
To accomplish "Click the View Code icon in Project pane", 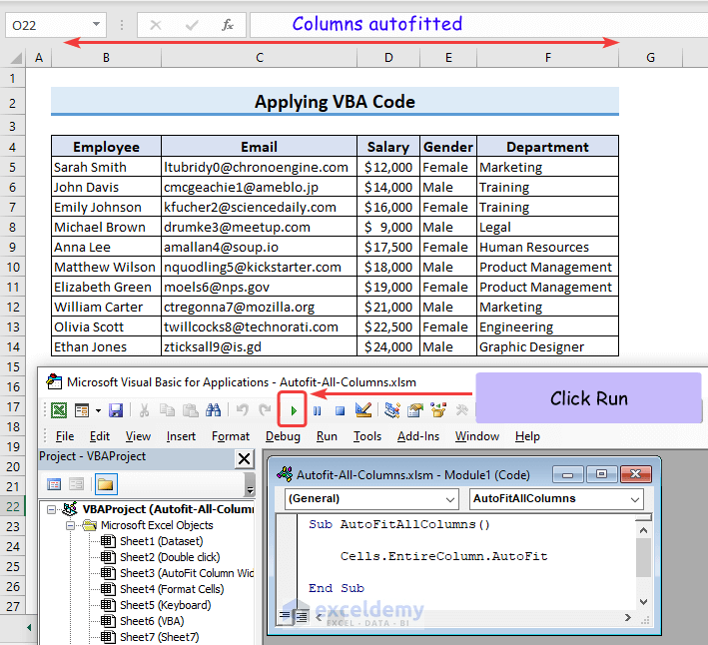I will tap(54, 485).
